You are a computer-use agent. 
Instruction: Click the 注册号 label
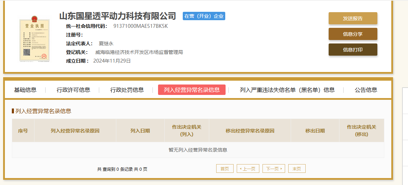pyautogui.click(x=74, y=35)
